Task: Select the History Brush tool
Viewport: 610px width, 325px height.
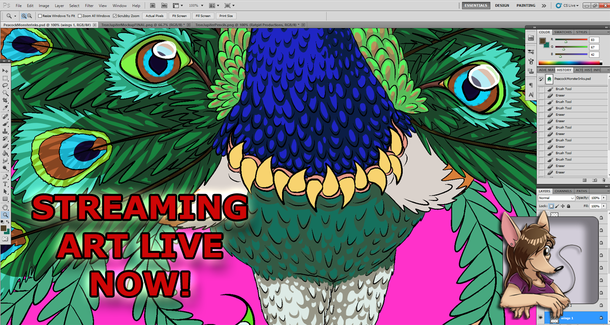Action: click(x=6, y=138)
